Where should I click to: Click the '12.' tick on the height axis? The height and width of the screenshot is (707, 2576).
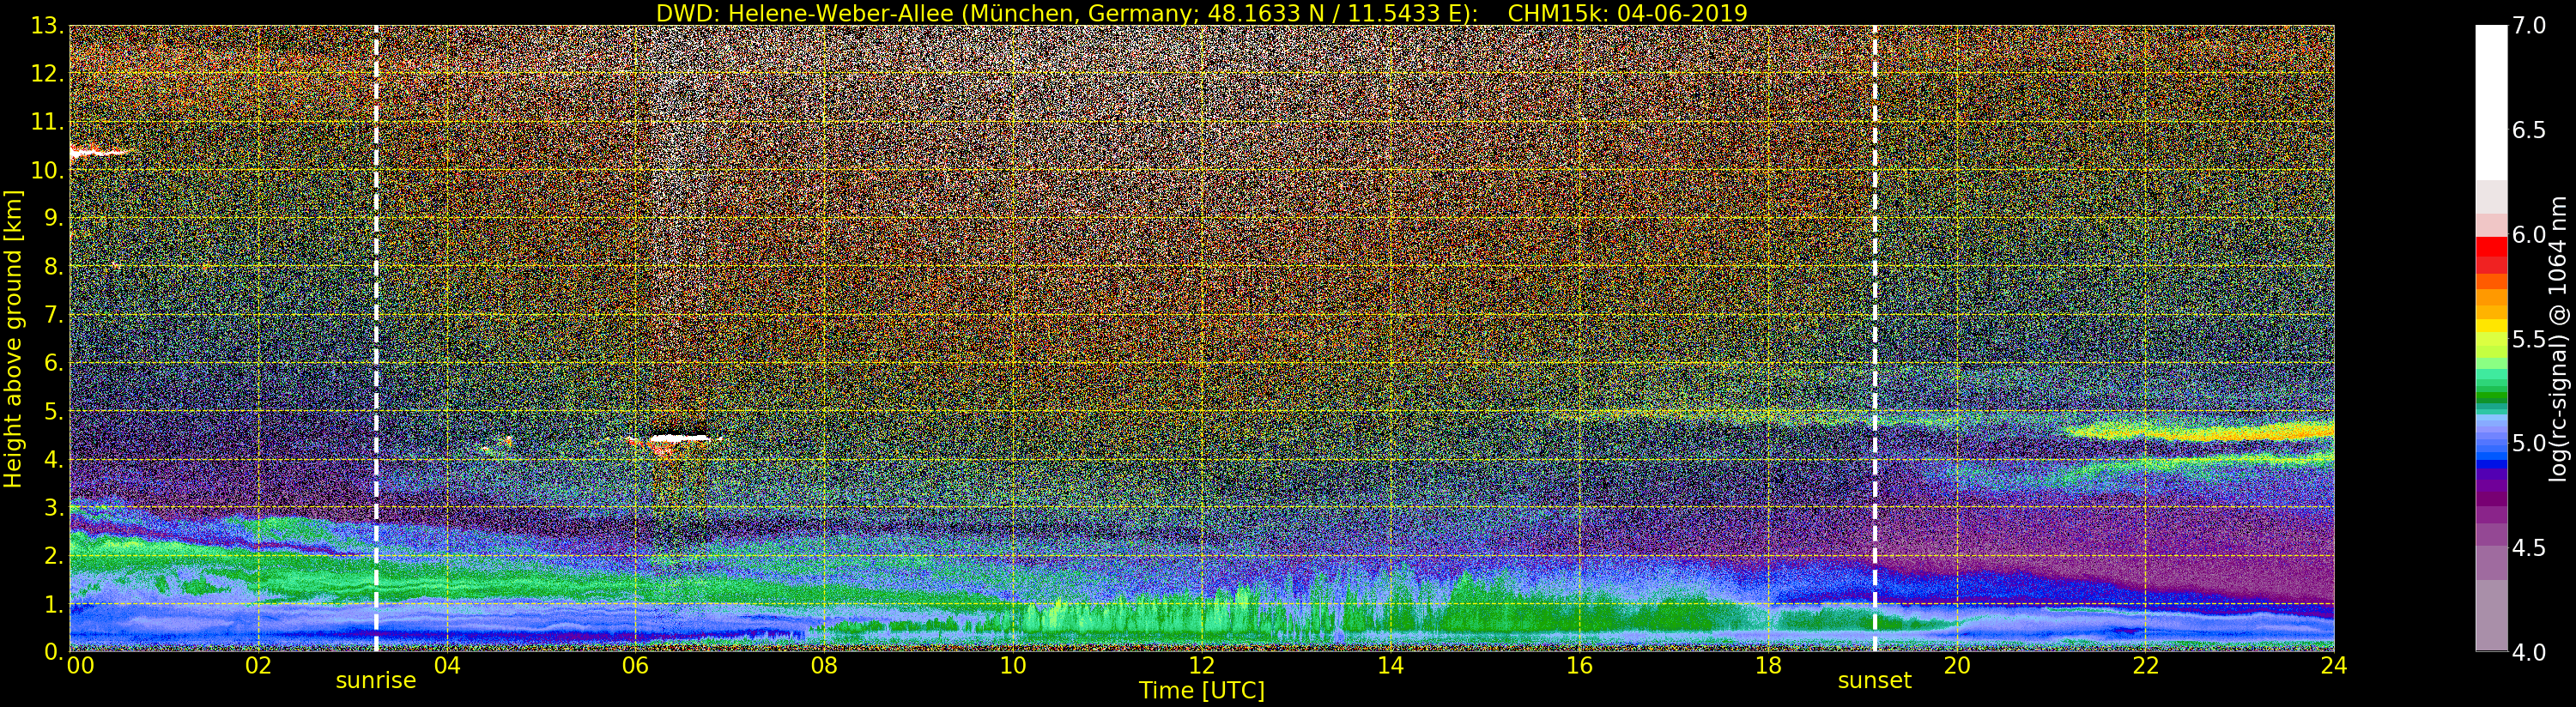coord(47,74)
